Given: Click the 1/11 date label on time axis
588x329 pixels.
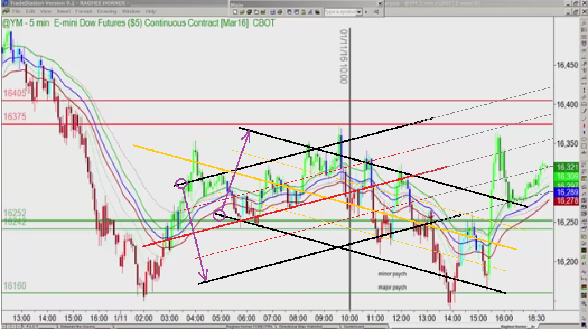Looking at the screenshot, I should pos(120,318).
